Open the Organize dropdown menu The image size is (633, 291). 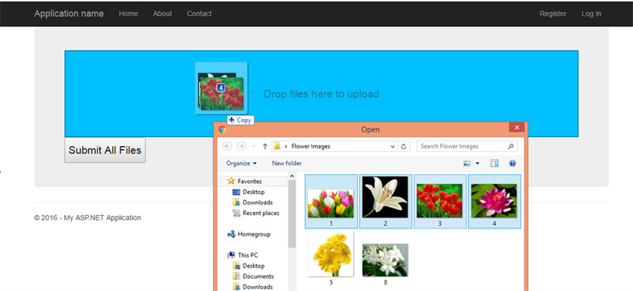[241, 164]
